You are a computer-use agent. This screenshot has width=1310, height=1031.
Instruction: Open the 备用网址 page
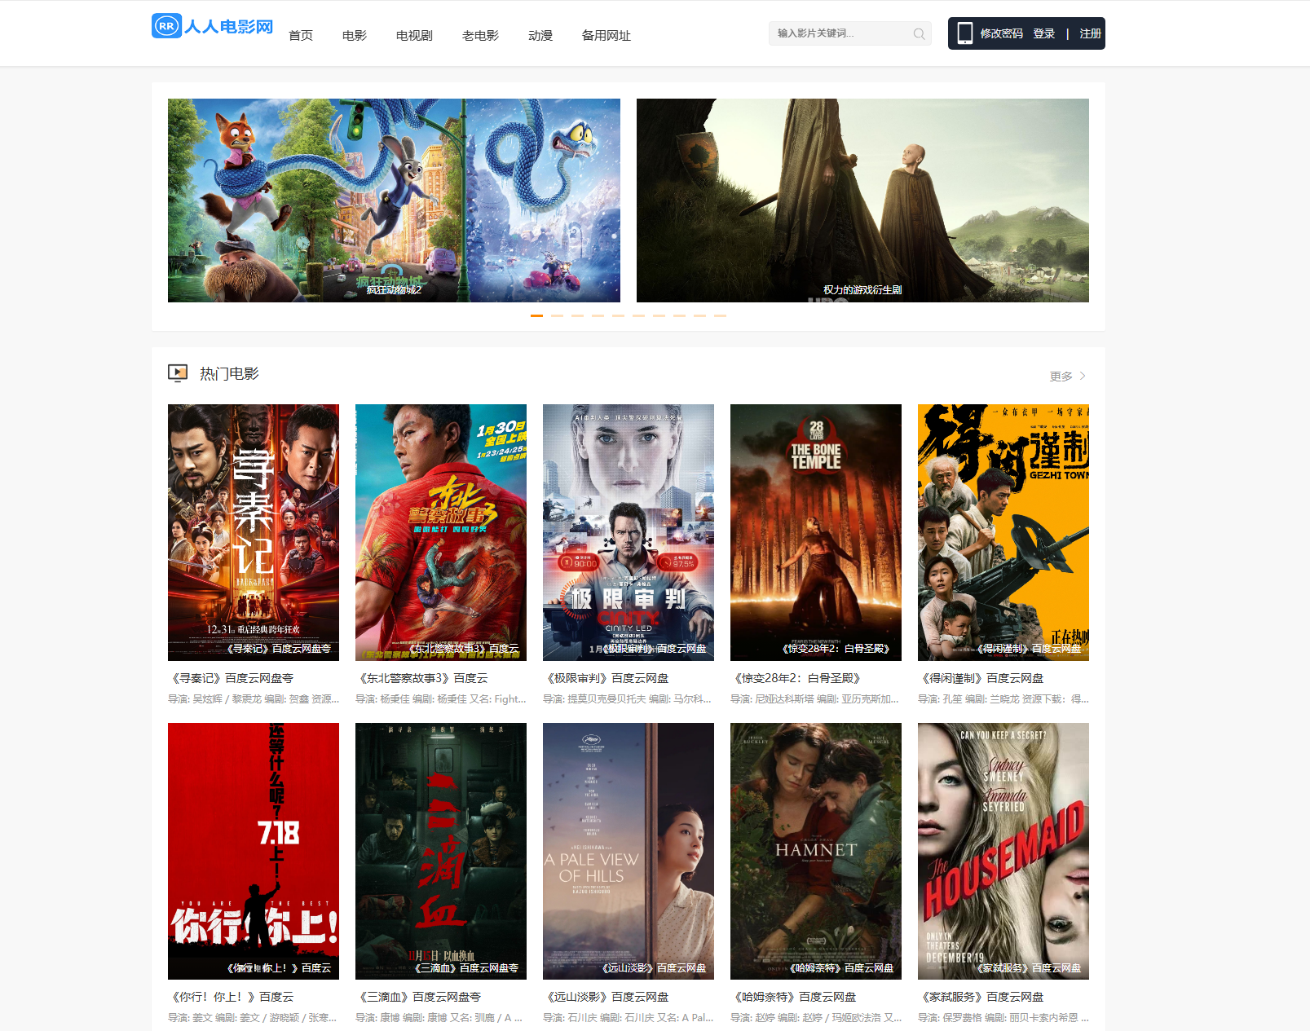[x=606, y=36]
